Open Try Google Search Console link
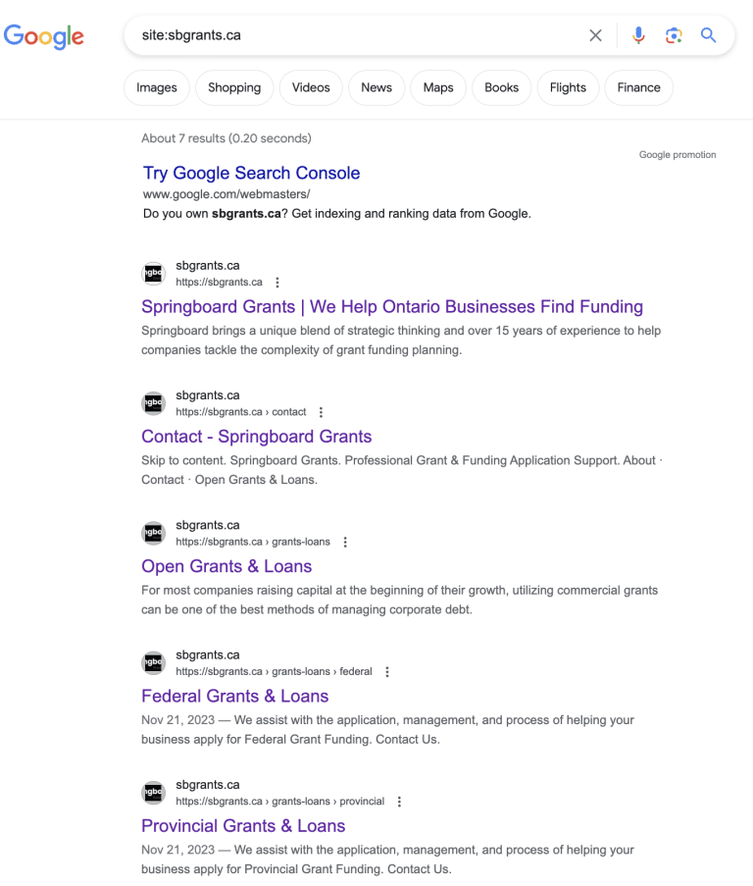 pyautogui.click(x=251, y=173)
